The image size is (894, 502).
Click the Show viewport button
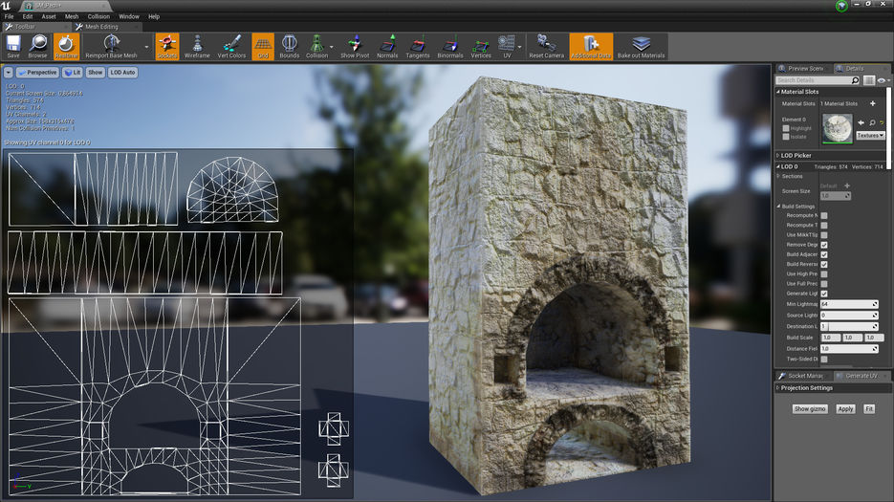[x=96, y=73]
